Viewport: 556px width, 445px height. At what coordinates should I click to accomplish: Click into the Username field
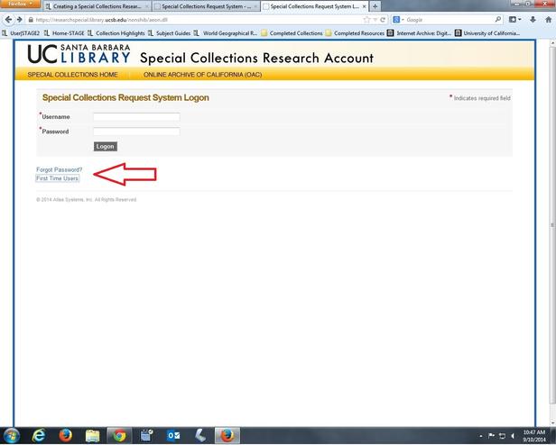point(136,116)
